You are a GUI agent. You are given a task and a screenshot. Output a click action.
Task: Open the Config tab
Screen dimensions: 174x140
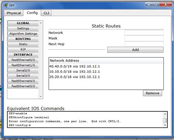32,13
